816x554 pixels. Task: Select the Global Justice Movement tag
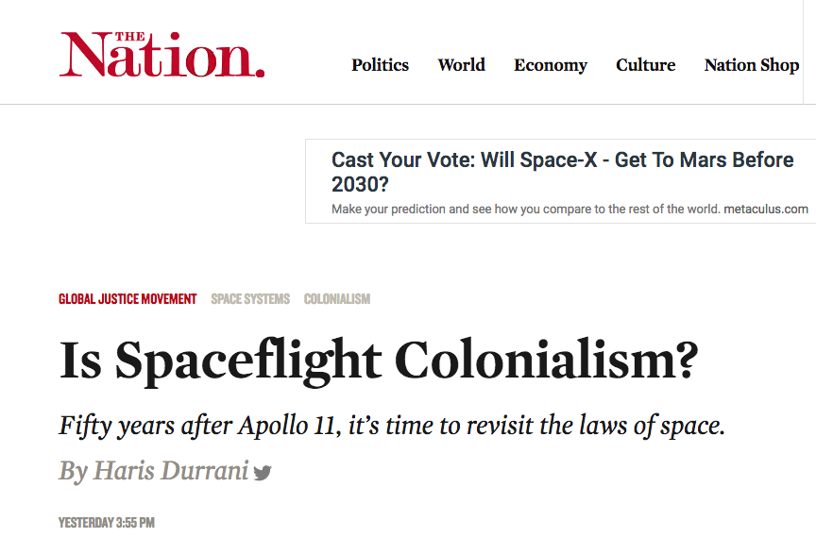127,299
